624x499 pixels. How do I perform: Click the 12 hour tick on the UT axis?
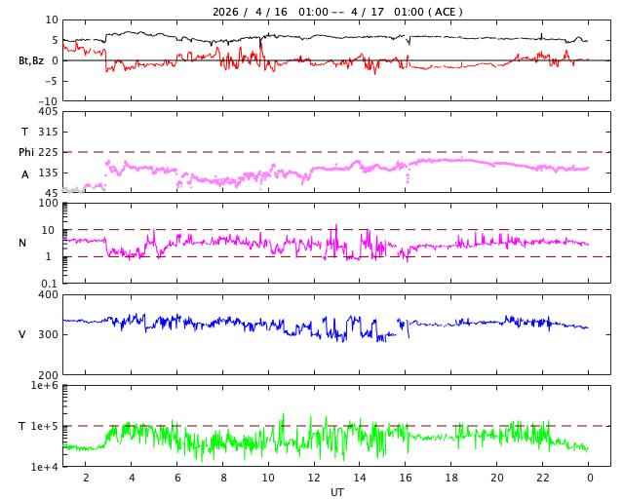(314, 479)
